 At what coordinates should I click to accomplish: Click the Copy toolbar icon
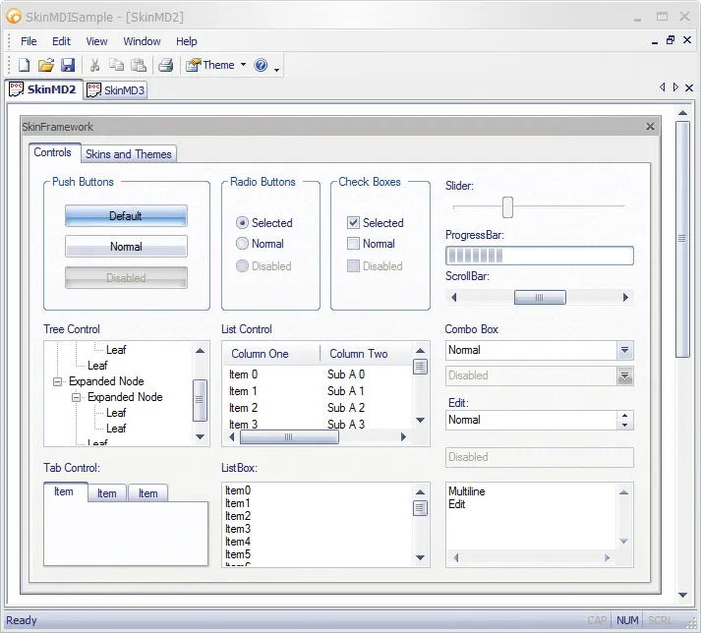117,65
